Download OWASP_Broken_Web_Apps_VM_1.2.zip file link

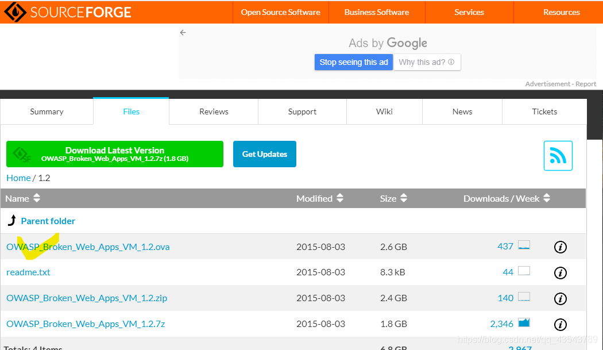click(87, 298)
